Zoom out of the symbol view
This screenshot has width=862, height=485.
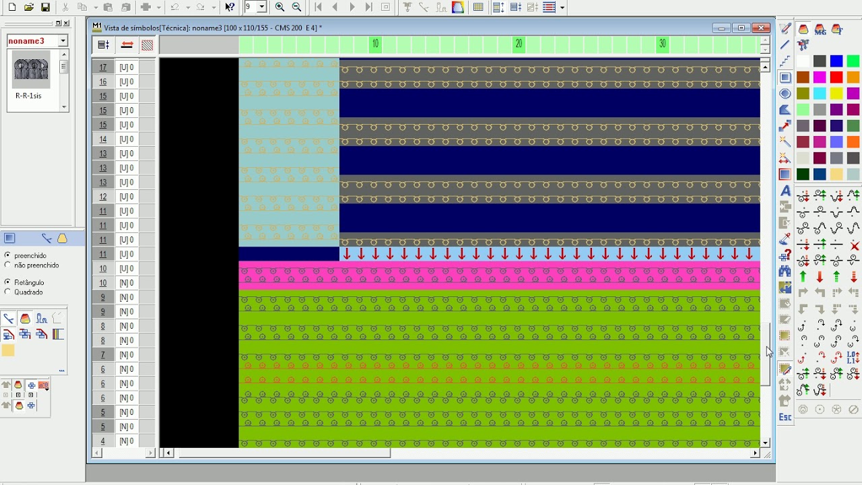(x=296, y=7)
